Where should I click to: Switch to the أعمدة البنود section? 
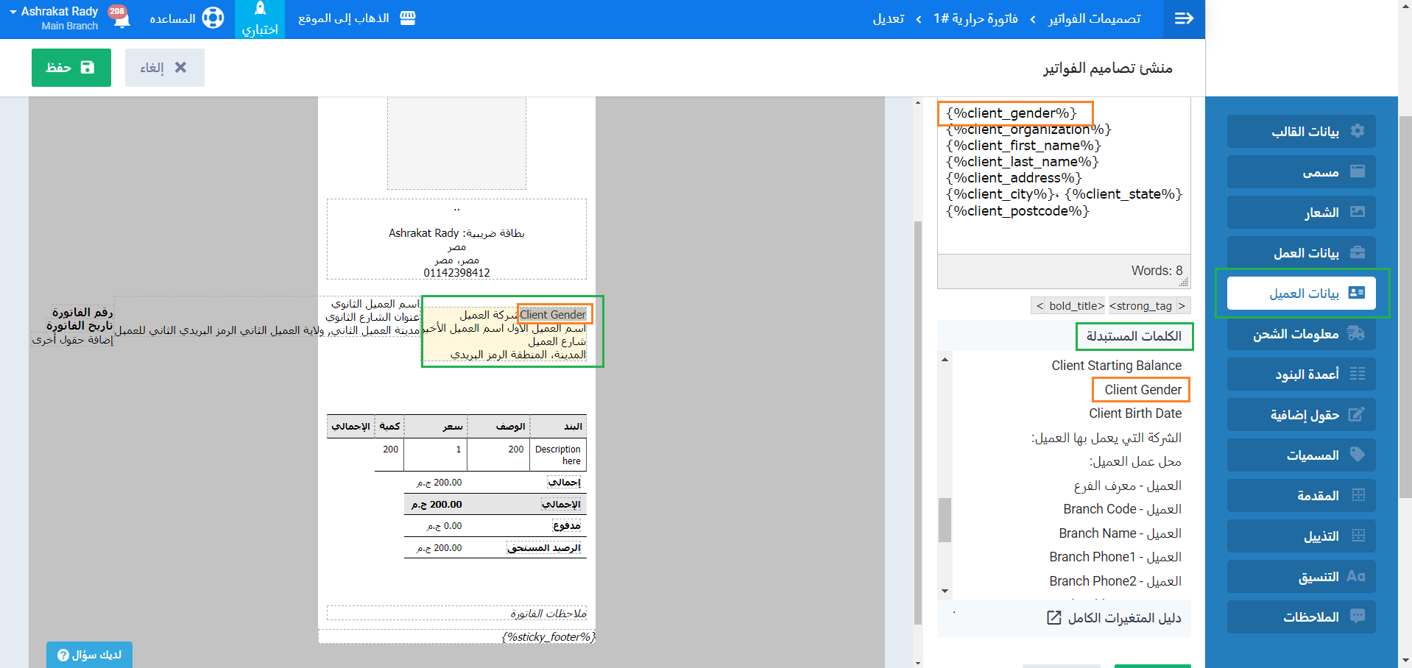coord(1302,374)
